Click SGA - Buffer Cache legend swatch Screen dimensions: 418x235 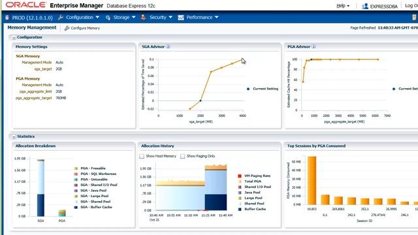76,208
